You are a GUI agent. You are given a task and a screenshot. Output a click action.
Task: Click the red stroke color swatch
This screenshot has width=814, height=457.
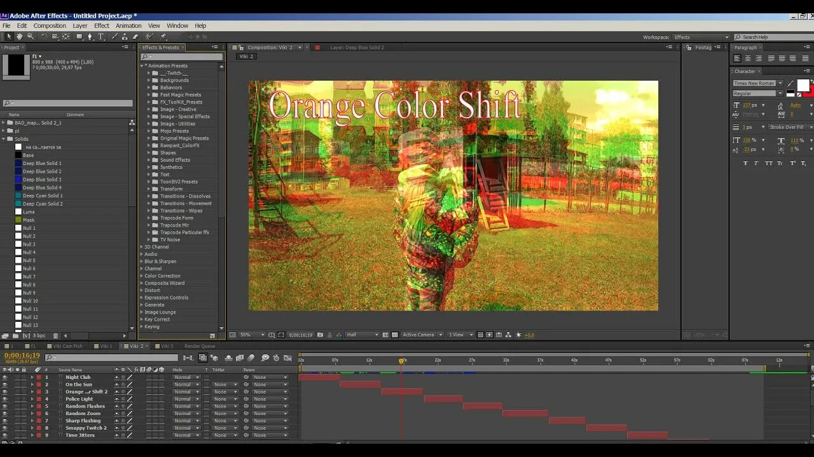(x=810, y=93)
